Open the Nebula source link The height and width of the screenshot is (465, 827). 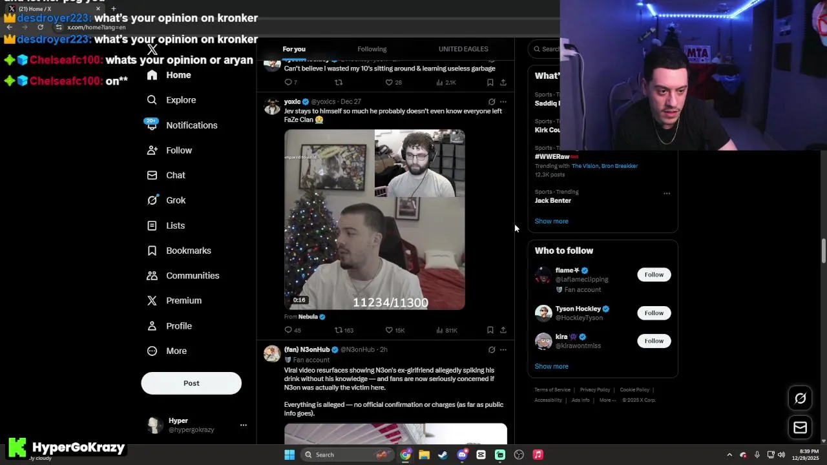pos(308,316)
